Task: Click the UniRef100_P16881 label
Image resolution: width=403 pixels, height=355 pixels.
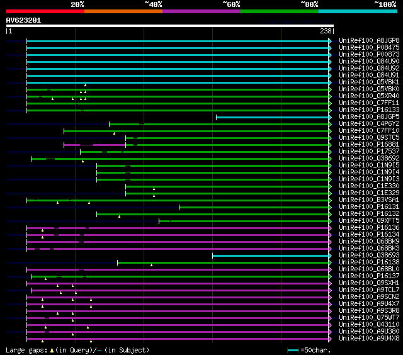Action: (x=369, y=145)
